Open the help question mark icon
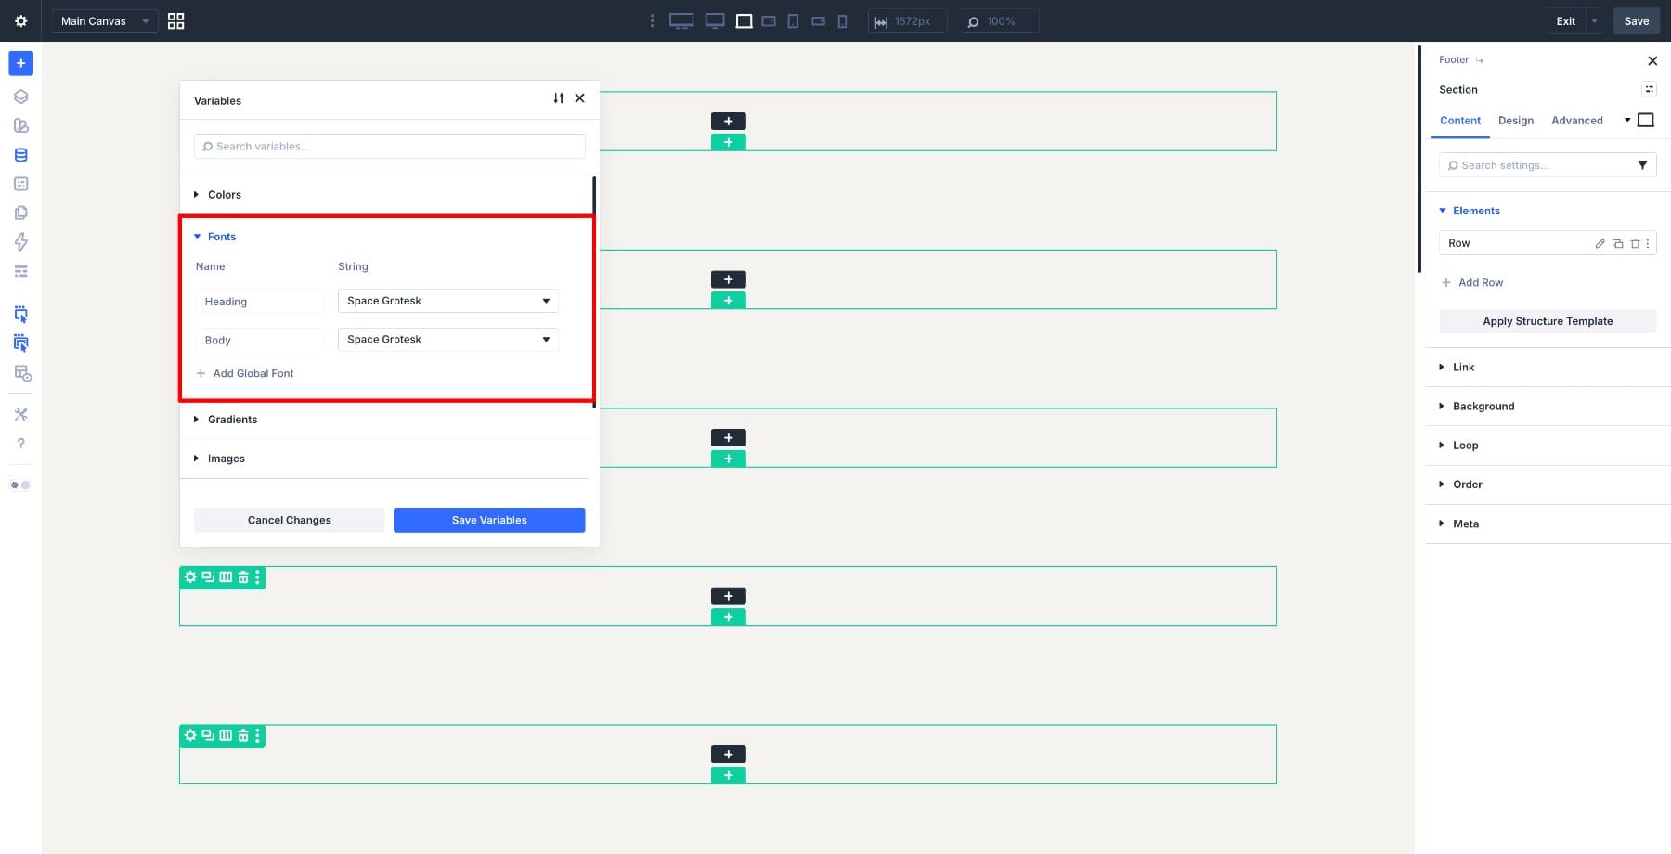 [20, 444]
